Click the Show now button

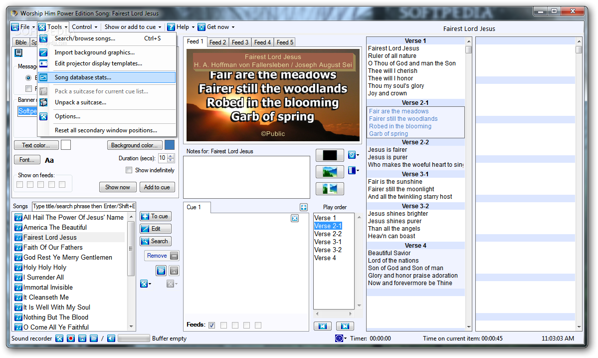tap(118, 187)
